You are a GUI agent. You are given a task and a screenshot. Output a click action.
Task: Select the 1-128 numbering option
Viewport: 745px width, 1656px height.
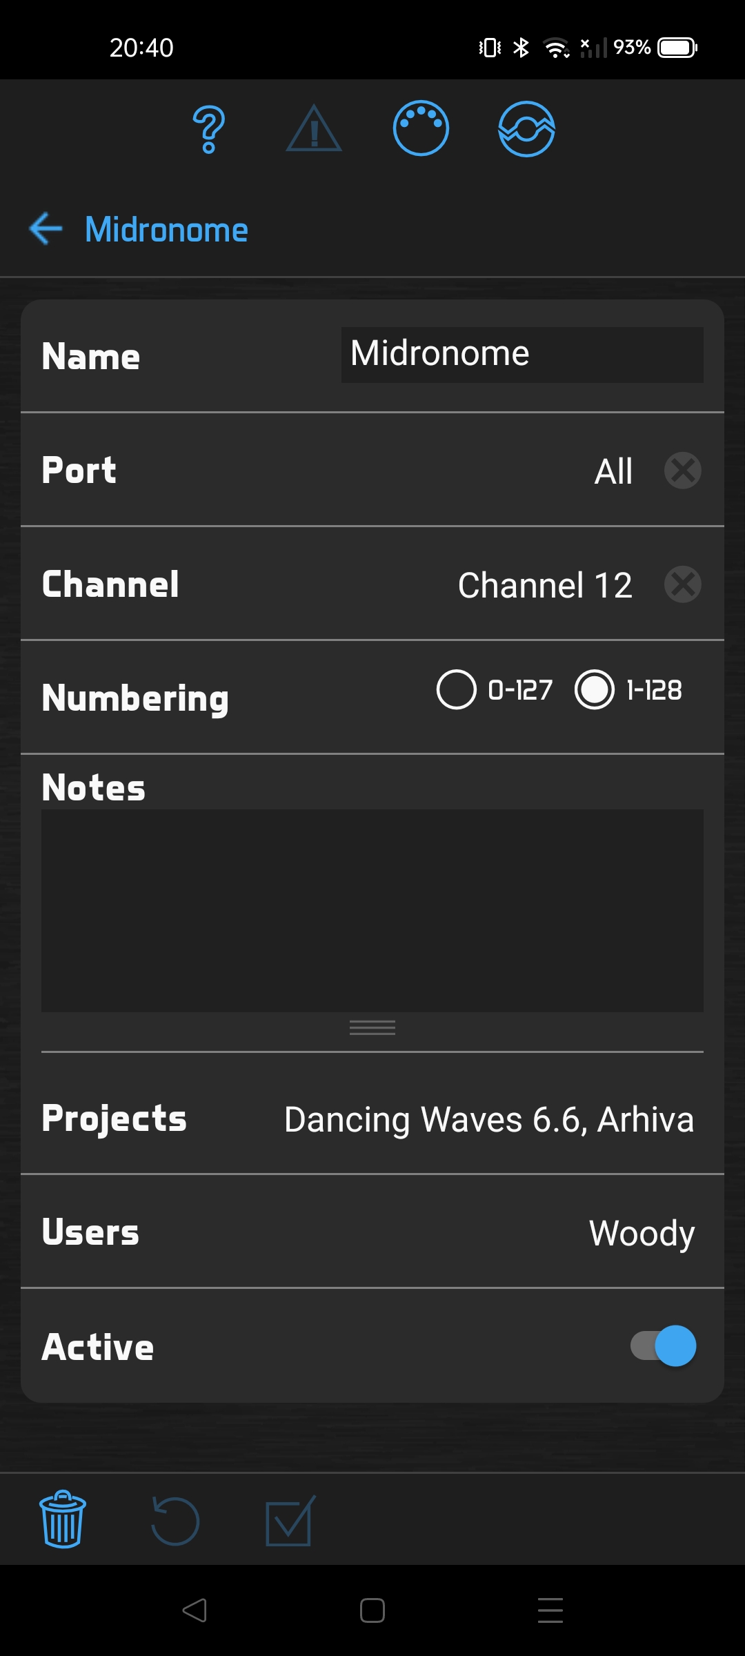click(595, 689)
